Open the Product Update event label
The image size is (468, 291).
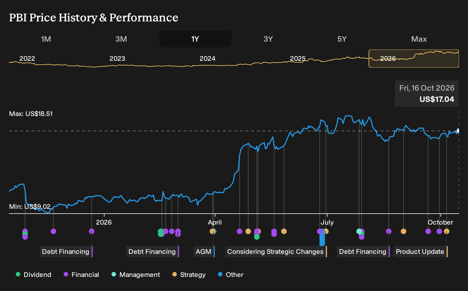pos(421,252)
